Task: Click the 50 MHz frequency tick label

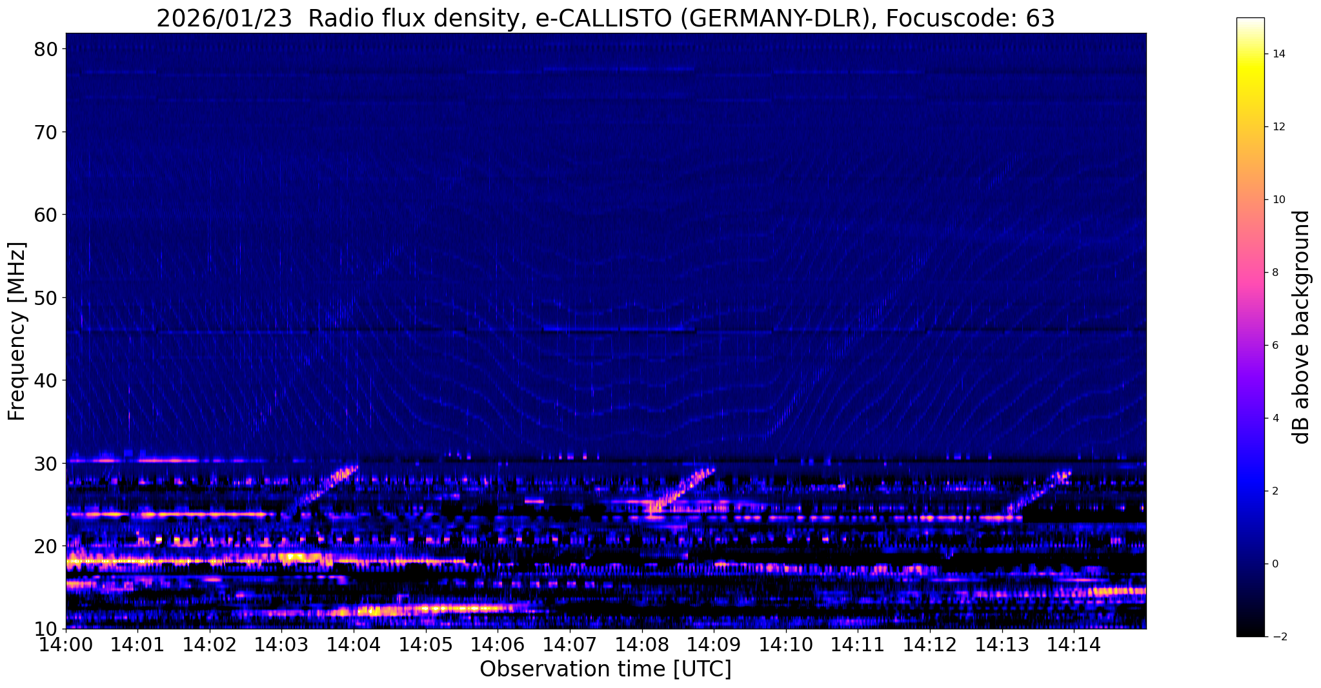Action: [x=46, y=298]
